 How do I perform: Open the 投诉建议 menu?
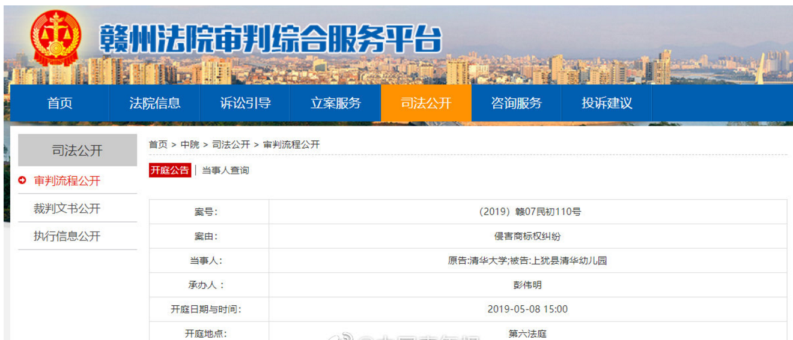pyautogui.click(x=607, y=103)
